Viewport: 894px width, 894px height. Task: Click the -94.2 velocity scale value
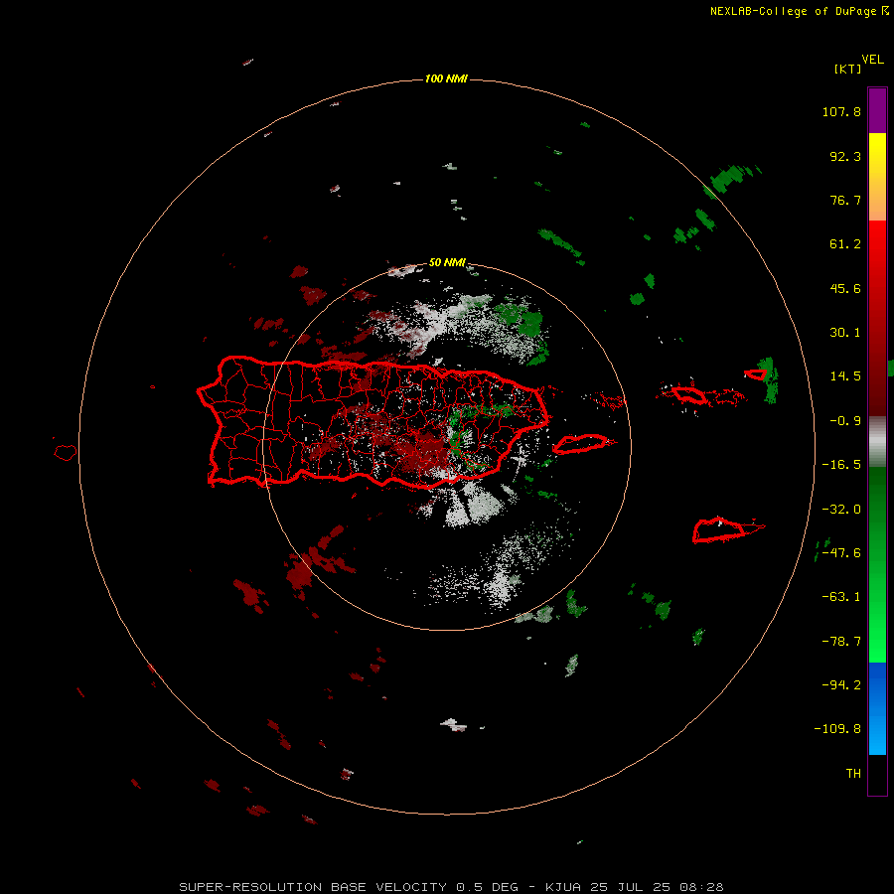(841, 685)
